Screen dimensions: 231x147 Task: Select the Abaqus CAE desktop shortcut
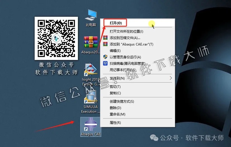point(91,127)
